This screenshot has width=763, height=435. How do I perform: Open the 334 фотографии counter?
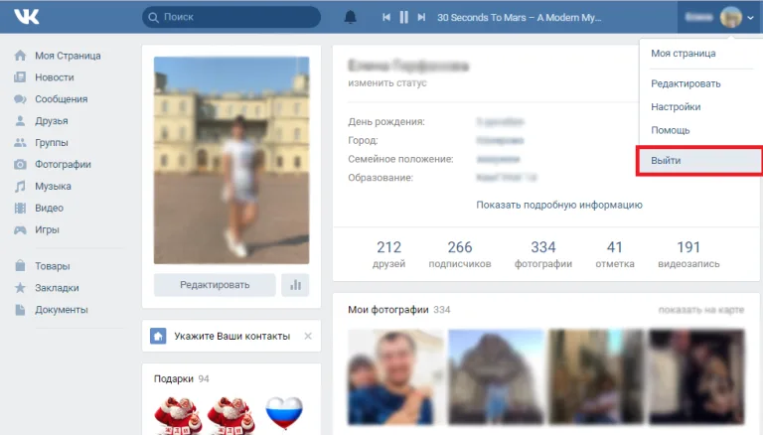pos(543,254)
